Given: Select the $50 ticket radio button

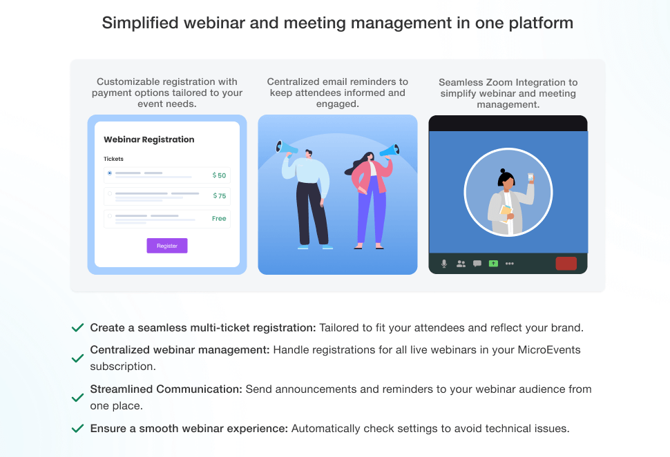Looking at the screenshot, I should pyautogui.click(x=110, y=173).
